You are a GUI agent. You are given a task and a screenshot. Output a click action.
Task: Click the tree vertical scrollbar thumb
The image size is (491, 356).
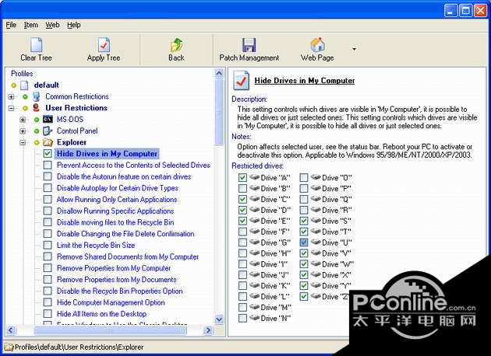[x=219, y=111]
